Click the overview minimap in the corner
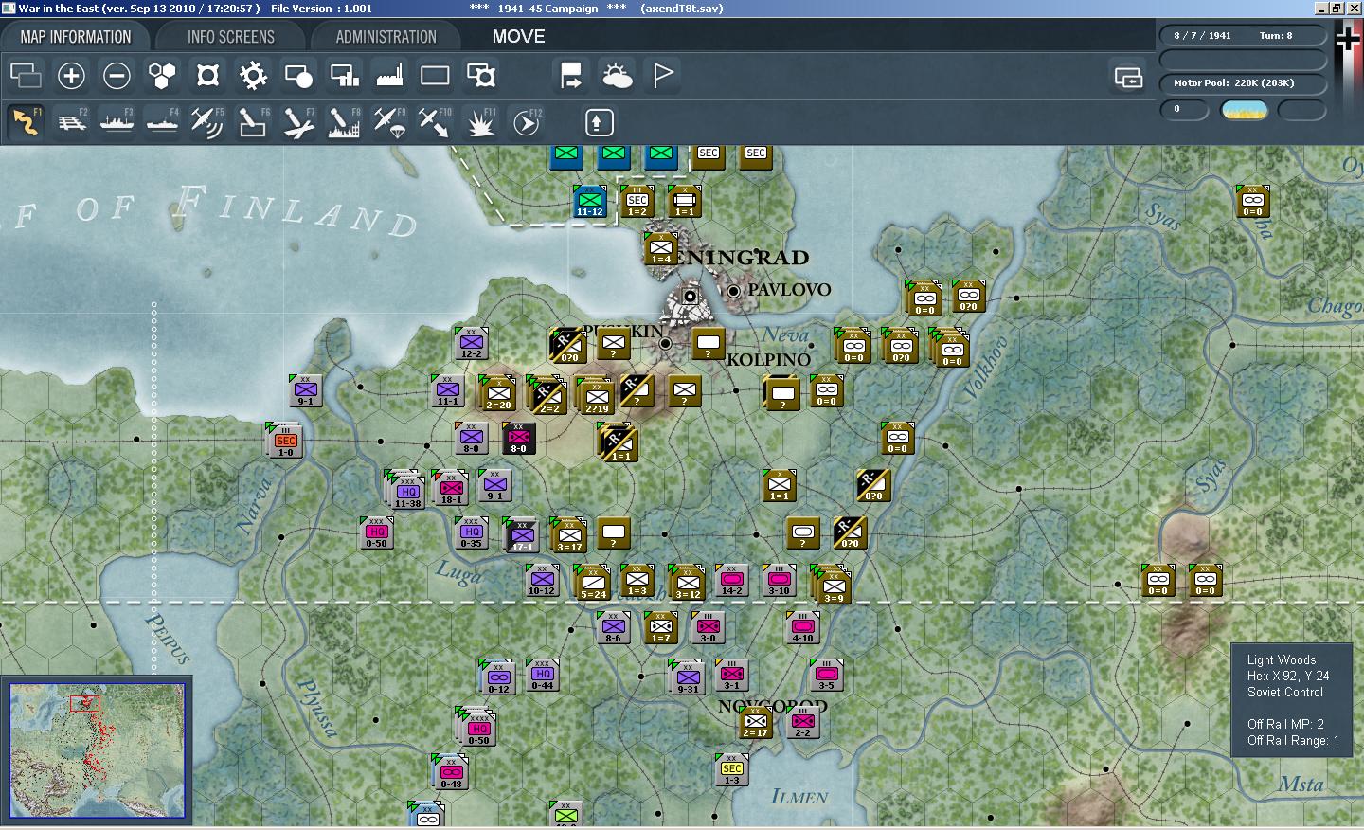The height and width of the screenshot is (830, 1364). click(98, 750)
